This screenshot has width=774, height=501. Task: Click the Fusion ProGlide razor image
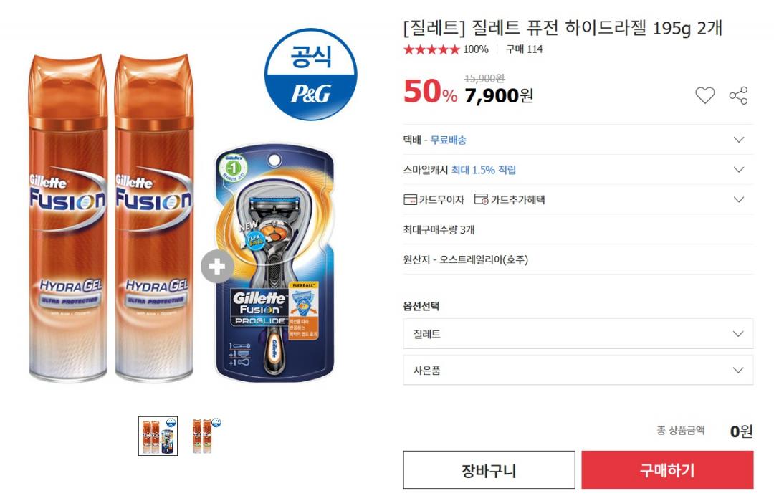tap(274, 263)
